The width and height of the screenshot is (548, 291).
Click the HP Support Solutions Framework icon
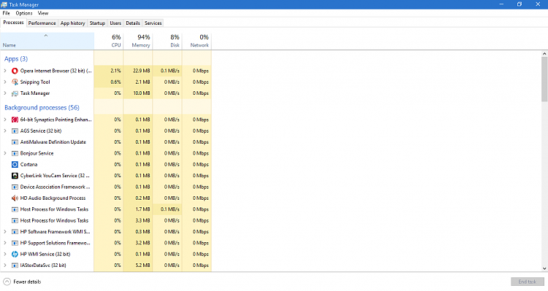[x=15, y=243]
